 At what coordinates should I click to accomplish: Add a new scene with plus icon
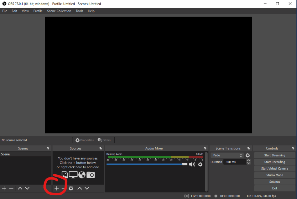[x=4, y=188]
